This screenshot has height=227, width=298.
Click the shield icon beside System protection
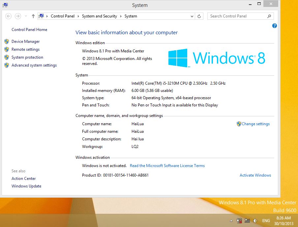(7, 57)
